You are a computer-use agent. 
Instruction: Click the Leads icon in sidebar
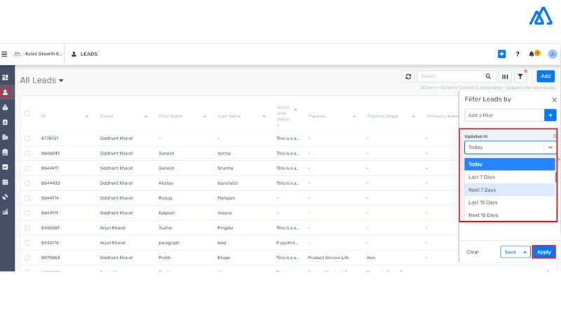[x=6, y=92]
